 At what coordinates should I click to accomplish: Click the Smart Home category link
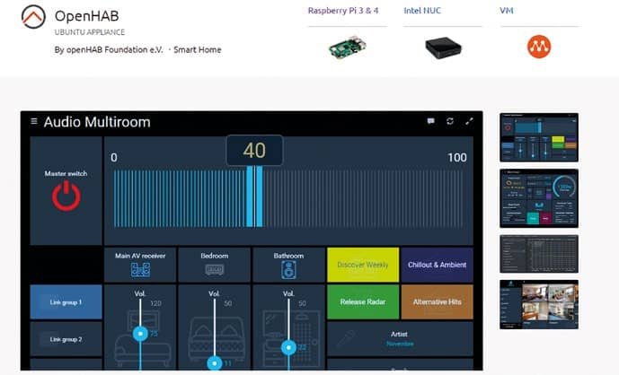click(x=198, y=49)
